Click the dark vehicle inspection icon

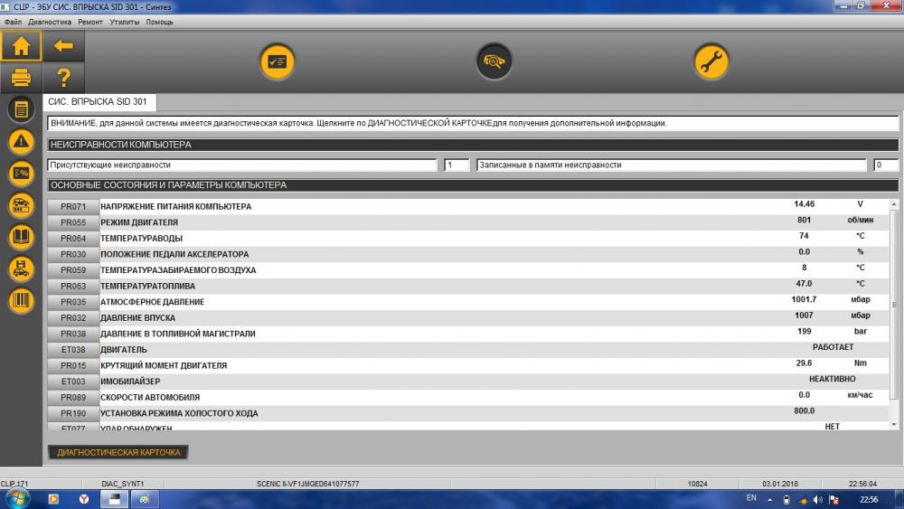click(x=494, y=61)
